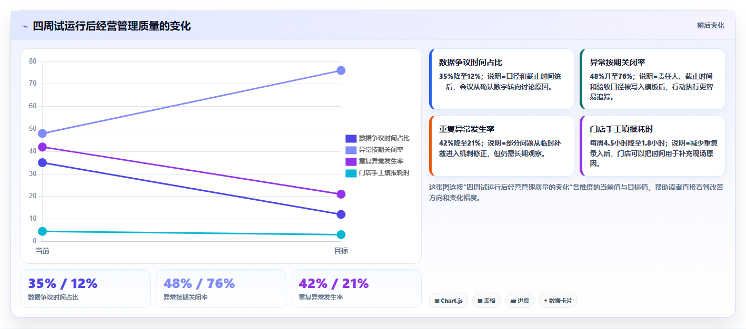746x329 pixels.
Task: Select the 数据卡片 tag
Action: (558, 301)
